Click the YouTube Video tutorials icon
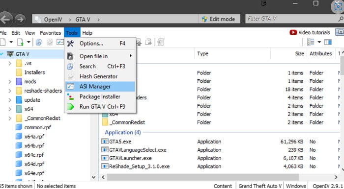Screen dimensions: 344x189 point(293,32)
